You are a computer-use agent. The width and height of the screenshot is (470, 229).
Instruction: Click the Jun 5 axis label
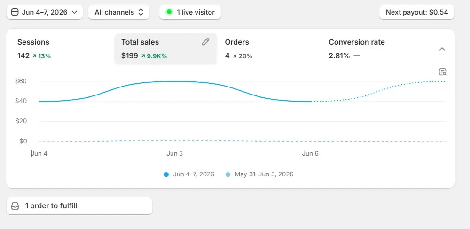pyautogui.click(x=174, y=154)
